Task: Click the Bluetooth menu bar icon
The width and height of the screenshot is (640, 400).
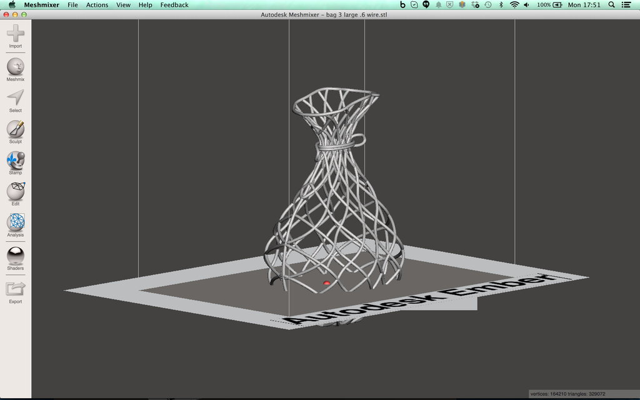Action: 501,5
